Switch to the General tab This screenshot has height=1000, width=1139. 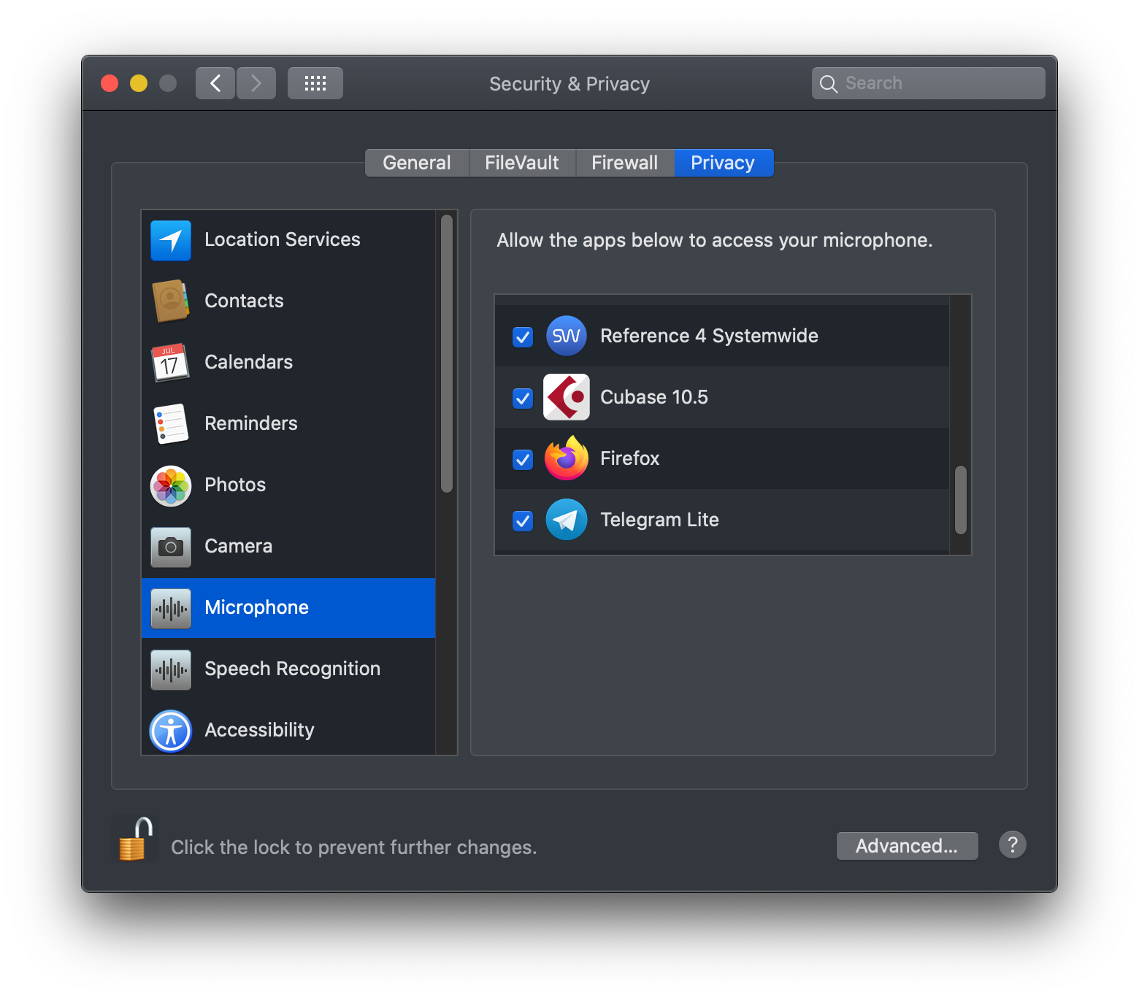(416, 162)
